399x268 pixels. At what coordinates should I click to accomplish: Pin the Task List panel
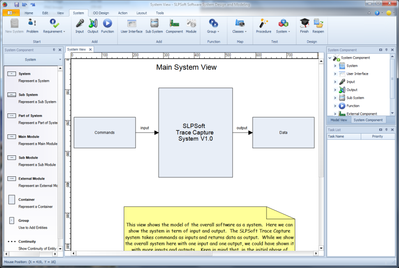[x=386, y=129]
